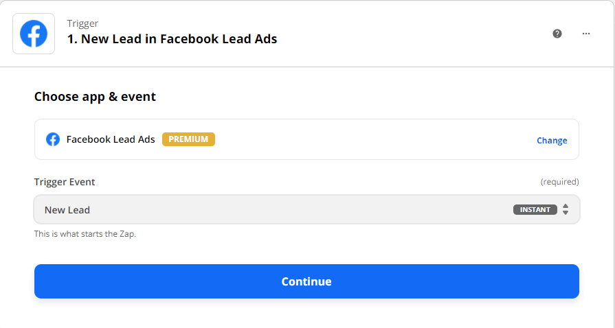
Task: Click the hint text This is what starts the Zap
Action: coord(85,234)
